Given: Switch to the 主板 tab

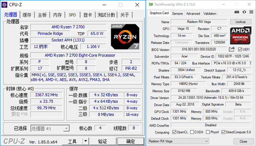Looking at the screenshot, I should 42,15.
